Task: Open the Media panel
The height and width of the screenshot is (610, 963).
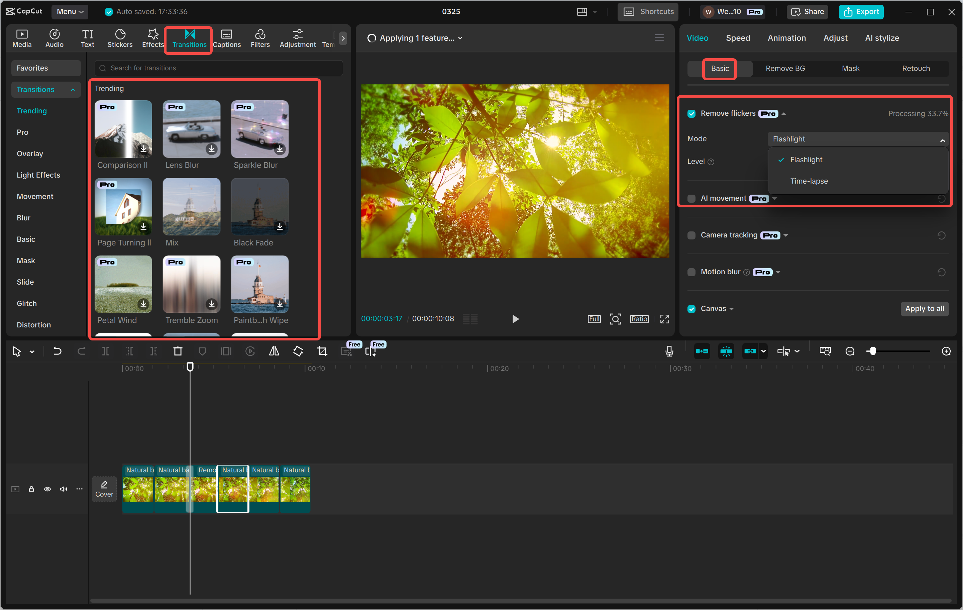Action: click(22, 38)
